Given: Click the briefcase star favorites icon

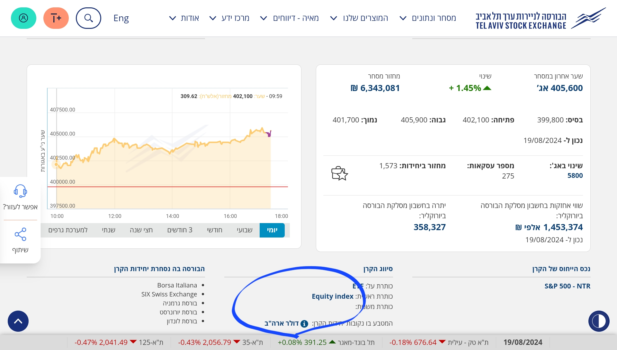Looking at the screenshot, I should coord(339,173).
